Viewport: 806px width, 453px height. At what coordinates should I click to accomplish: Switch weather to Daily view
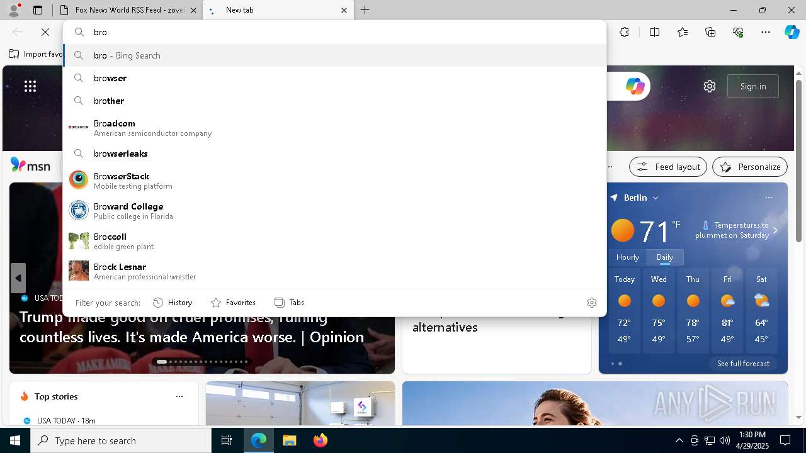pos(665,257)
